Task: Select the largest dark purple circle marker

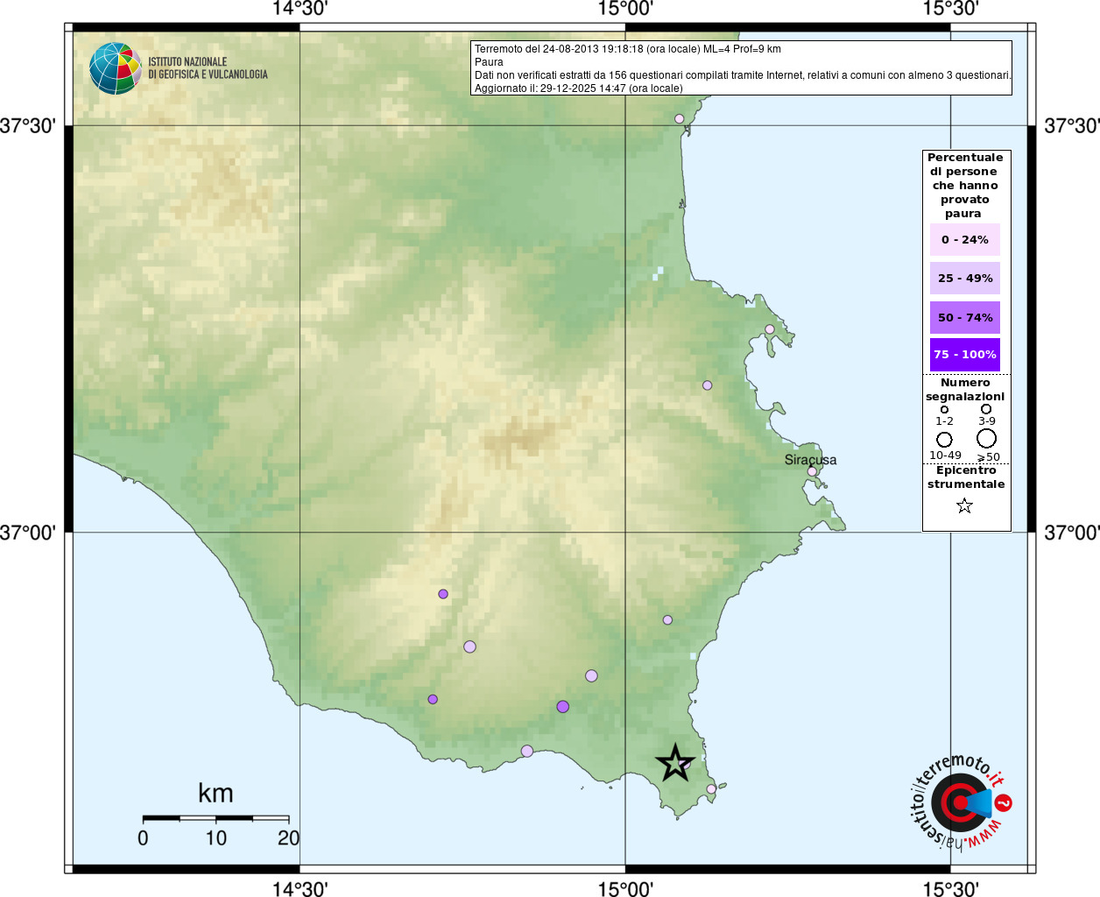Action: (x=563, y=707)
